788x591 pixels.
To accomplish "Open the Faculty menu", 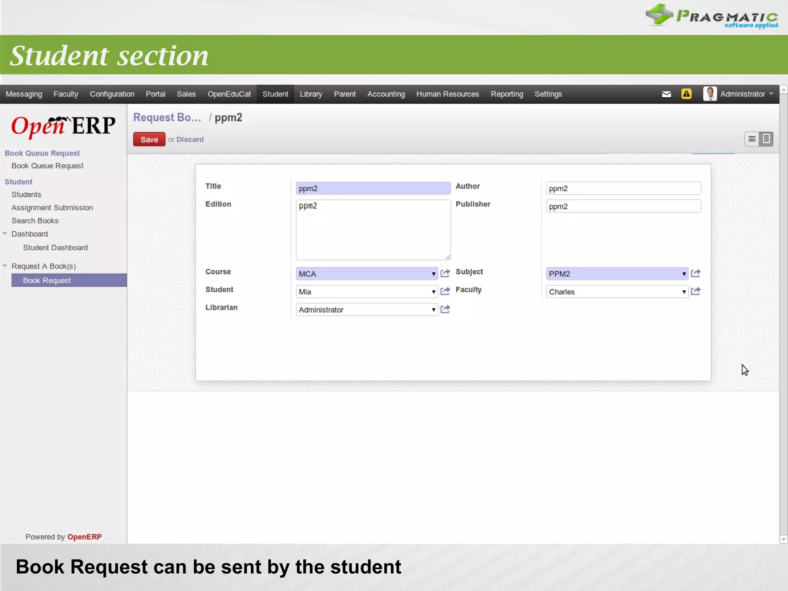I will [66, 94].
